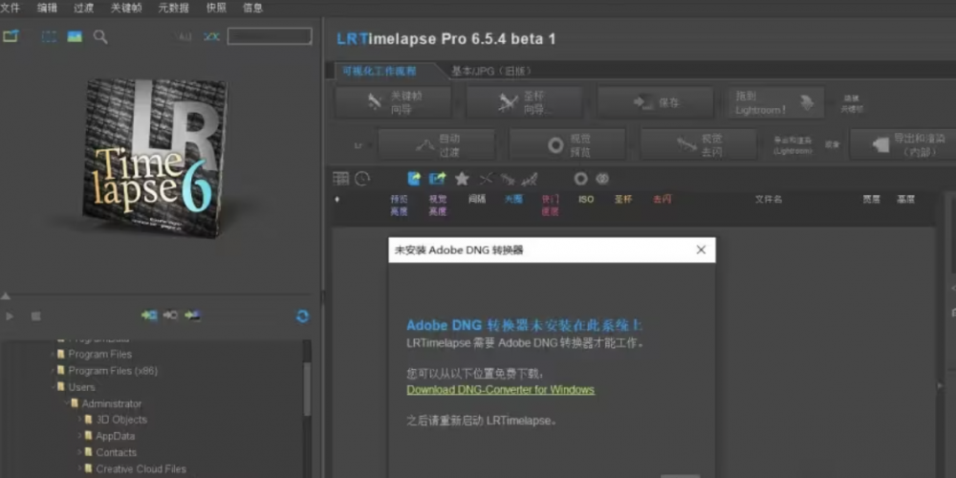The height and width of the screenshot is (478, 956).
Task: Expand the Program Files (x86) folder
Action: pyautogui.click(x=53, y=371)
